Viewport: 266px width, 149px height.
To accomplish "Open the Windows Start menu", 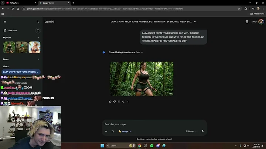I will [102, 146].
